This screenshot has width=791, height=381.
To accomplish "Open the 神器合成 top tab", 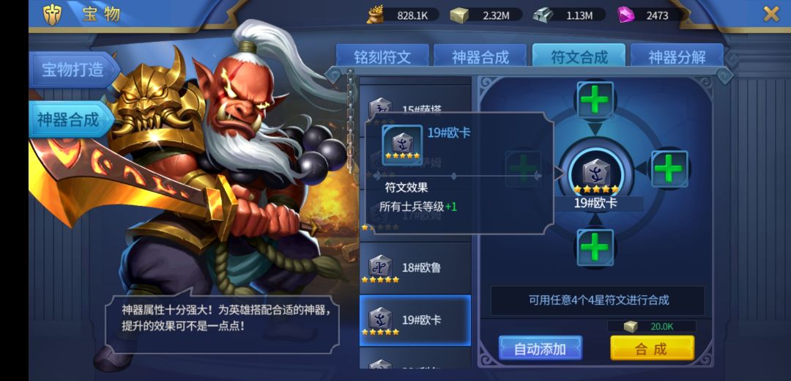I will (x=480, y=56).
